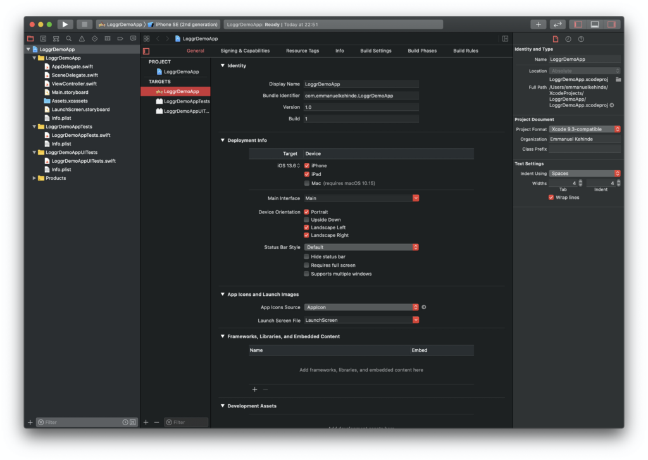This screenshot has height=460, width=648.
Task: Switch to the Resource Tags tab
Action: (x=302, y=51)
